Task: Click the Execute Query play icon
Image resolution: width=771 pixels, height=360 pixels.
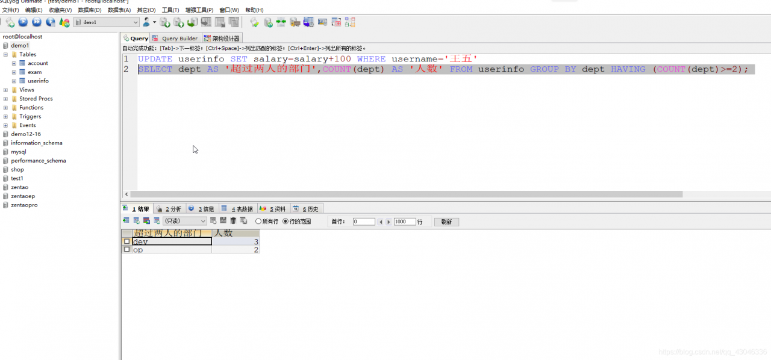Action: 23,22
